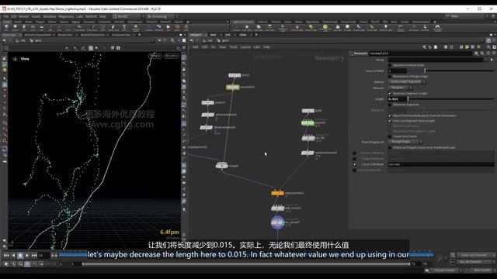The width and height of the screenshot is (497, 279).
Task: Toggle Allow Primitive Attributes to Override checkbox
Action: pyautogui.click(x=390, y=115)
